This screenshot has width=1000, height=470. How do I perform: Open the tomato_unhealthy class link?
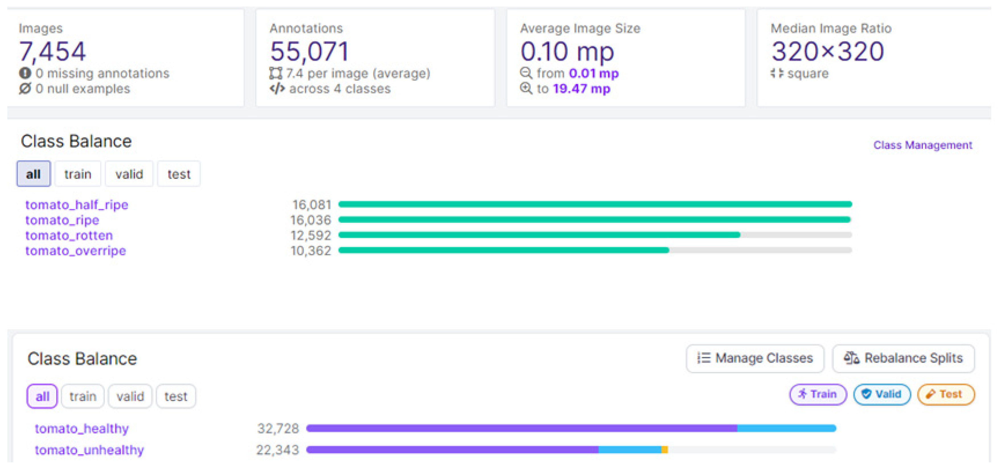point(89,450)
